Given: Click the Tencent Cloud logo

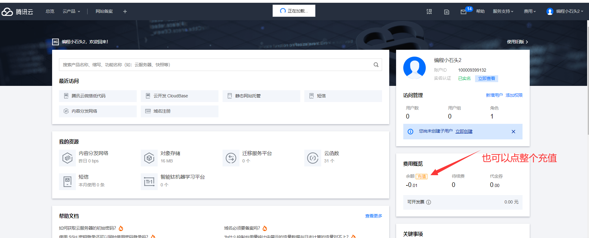Looking at the screenshot, I should point(17,12).
